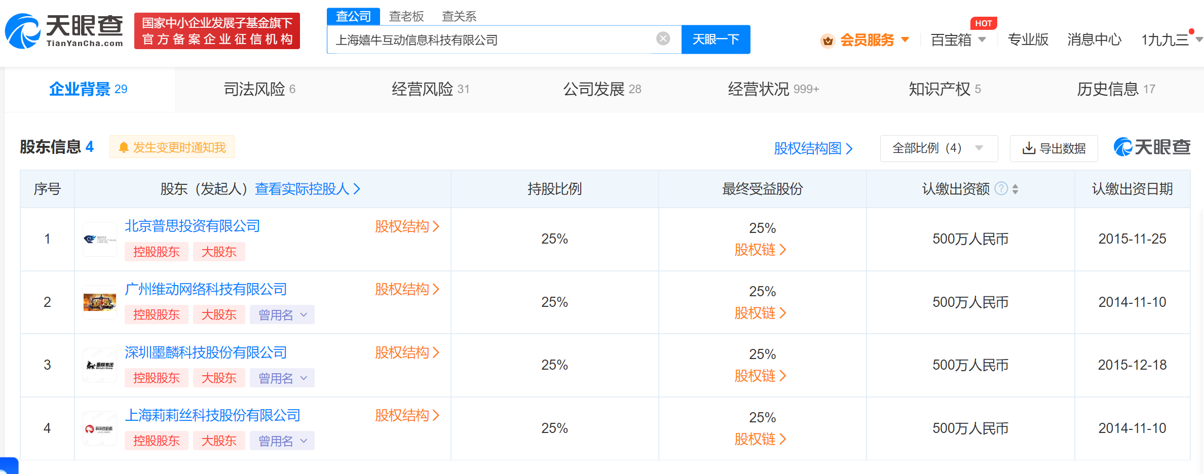Open 股权结构 for 深圳墨麟科技

click(407, 352)
